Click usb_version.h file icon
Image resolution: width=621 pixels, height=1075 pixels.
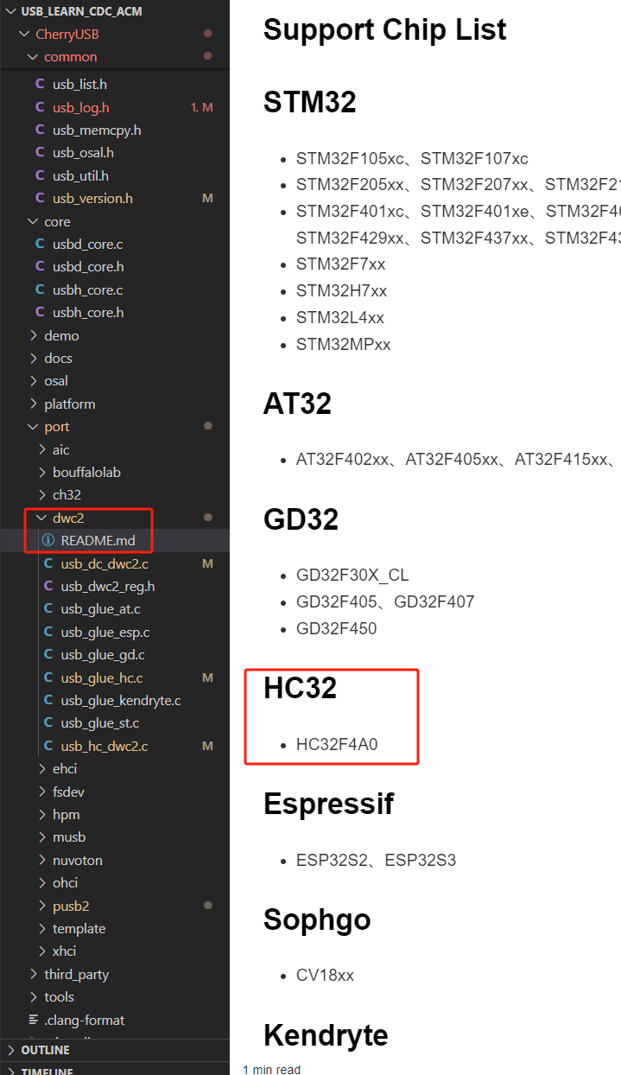point(40,199)
